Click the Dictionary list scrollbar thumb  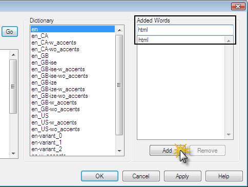pos(119,85)
